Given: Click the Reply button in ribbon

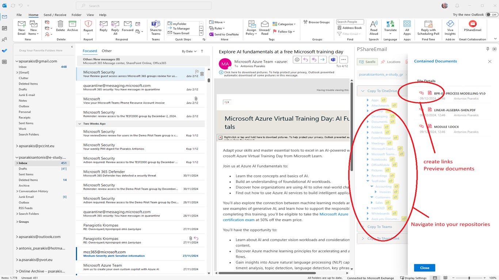Looking at the screenshot, I should pyautogui.click(x=103, y=26).
